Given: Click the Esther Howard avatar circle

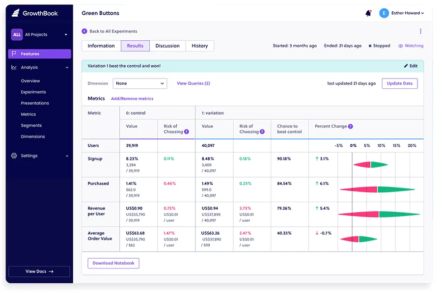Looking at the screenshot, I should [384, 13].
